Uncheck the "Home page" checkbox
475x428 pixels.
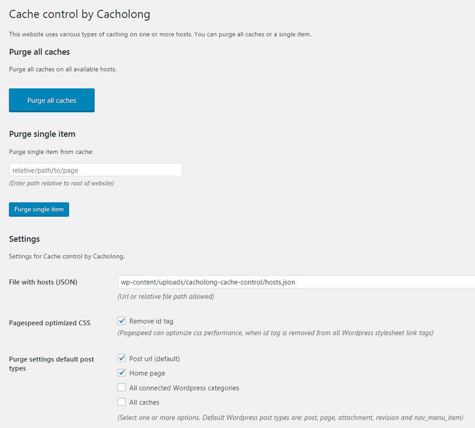tap(122, 373)
